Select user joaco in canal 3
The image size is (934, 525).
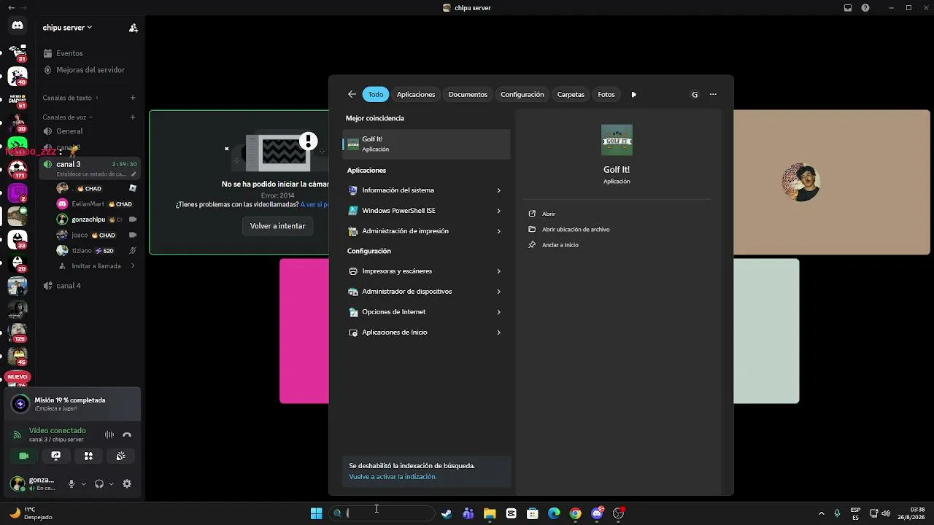[x=96, y=235]
